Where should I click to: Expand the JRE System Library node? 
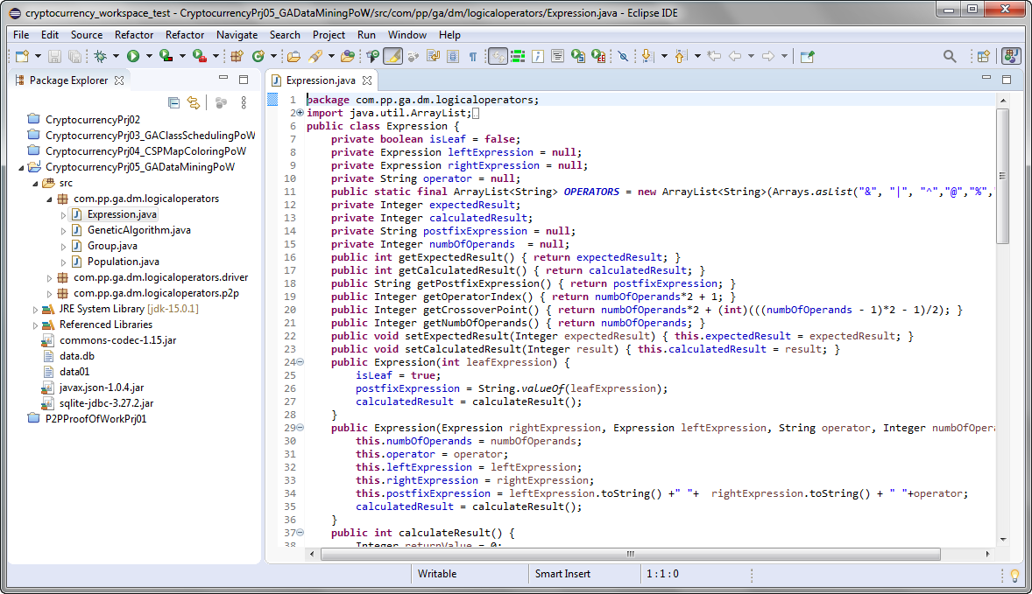[35, 309]
